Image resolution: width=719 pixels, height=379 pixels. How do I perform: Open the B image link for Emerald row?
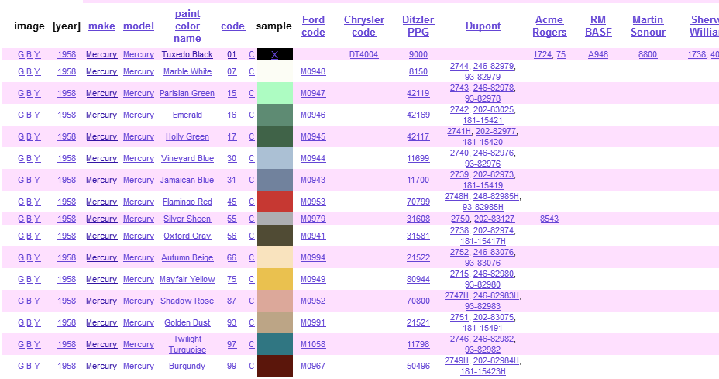pos(29,115)
